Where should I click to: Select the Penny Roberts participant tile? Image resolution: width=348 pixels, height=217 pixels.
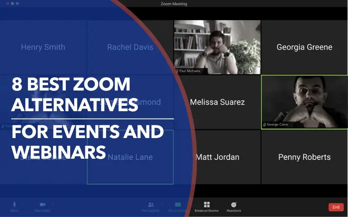coord(304,157)
